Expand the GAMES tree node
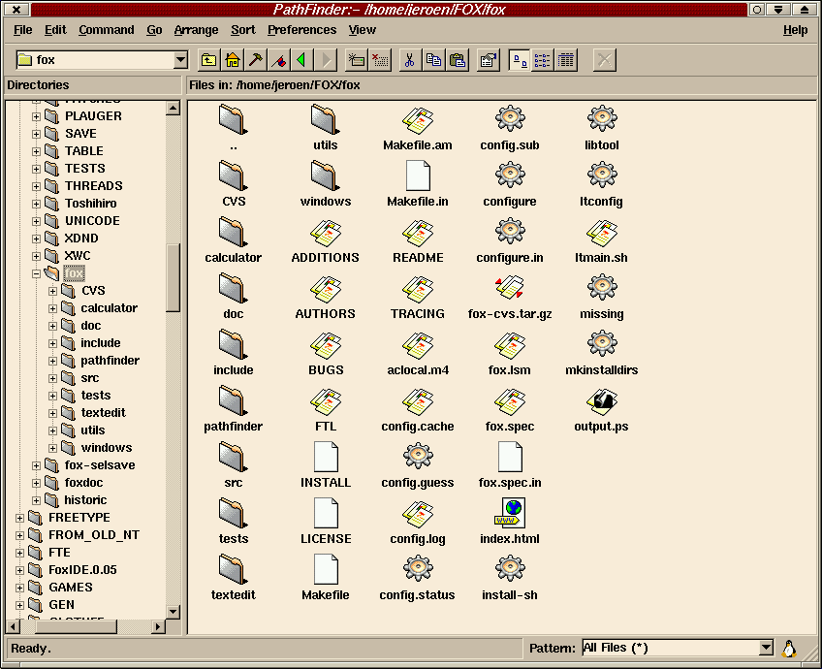Image resolution: width=822 pixels, height=669 pixels. coord(19,588)
